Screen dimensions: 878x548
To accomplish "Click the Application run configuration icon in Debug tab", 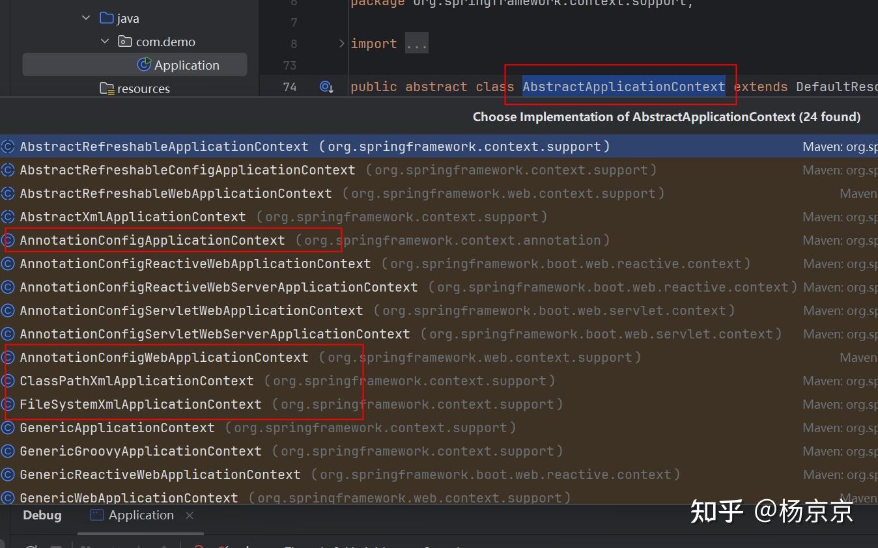I will coord(96,515).
